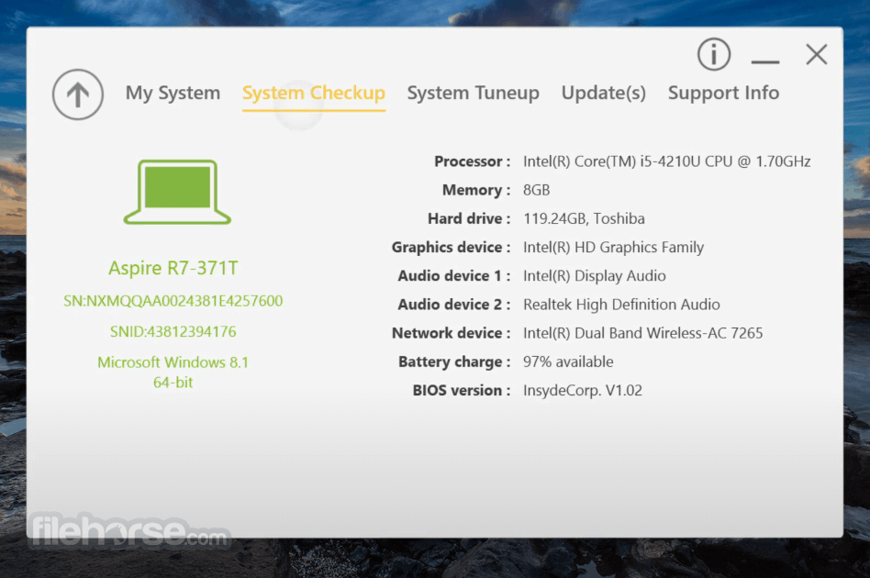Click the 8GB memory value
The height and width of the screenshot is (578, 870).
tap(537, 190)
